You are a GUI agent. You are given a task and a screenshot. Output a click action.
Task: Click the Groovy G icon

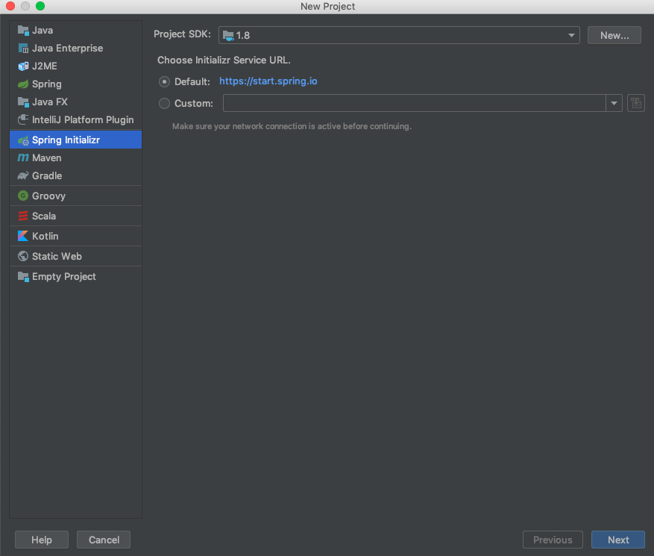coord(23,196)
